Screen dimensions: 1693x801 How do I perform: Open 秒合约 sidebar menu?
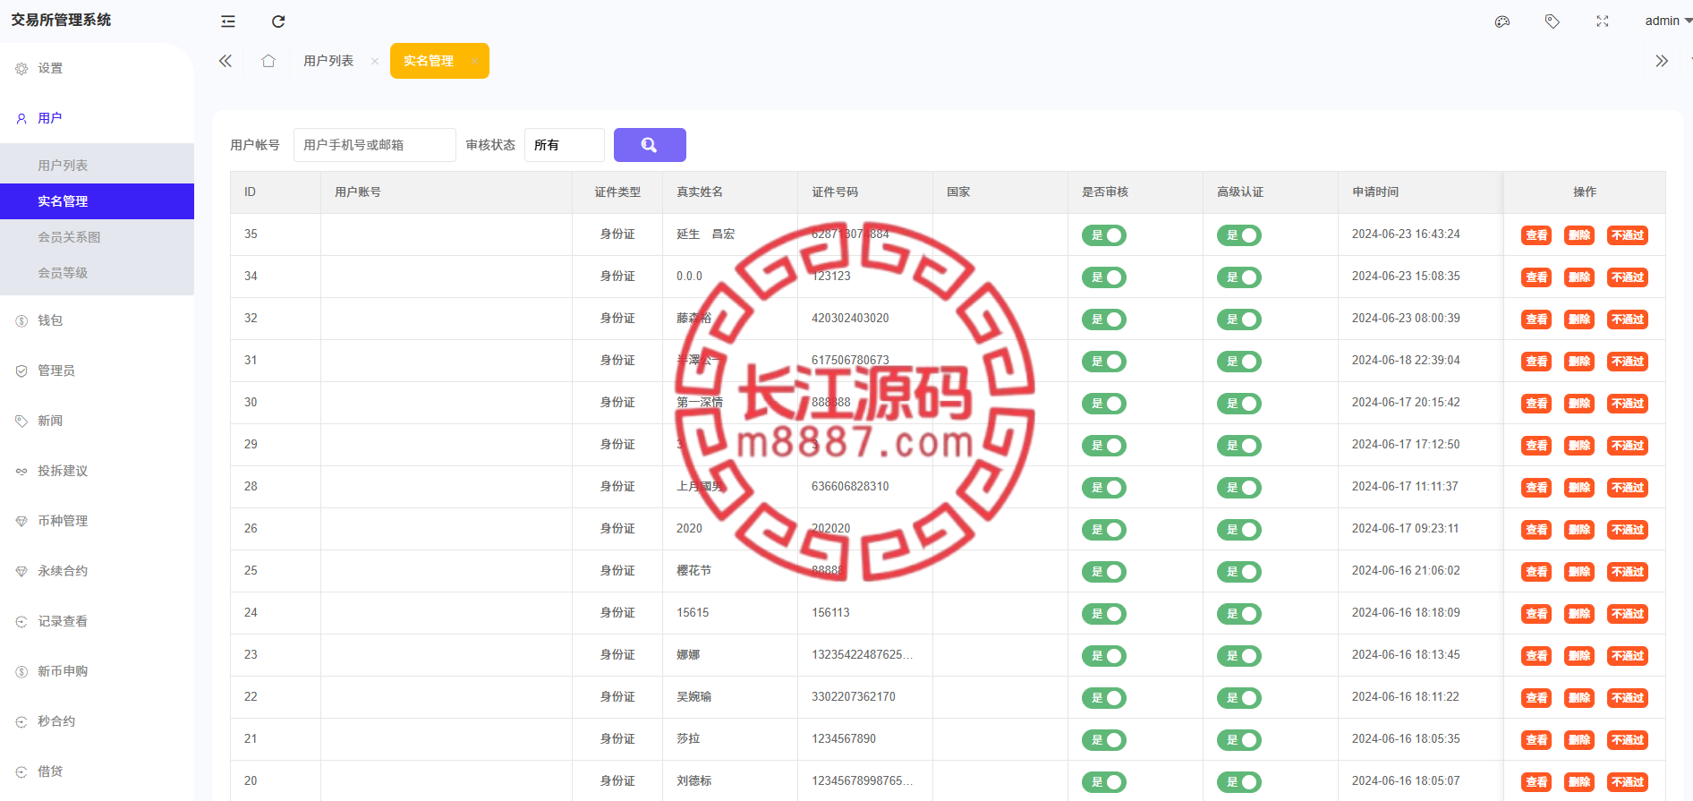coord(97,721)
